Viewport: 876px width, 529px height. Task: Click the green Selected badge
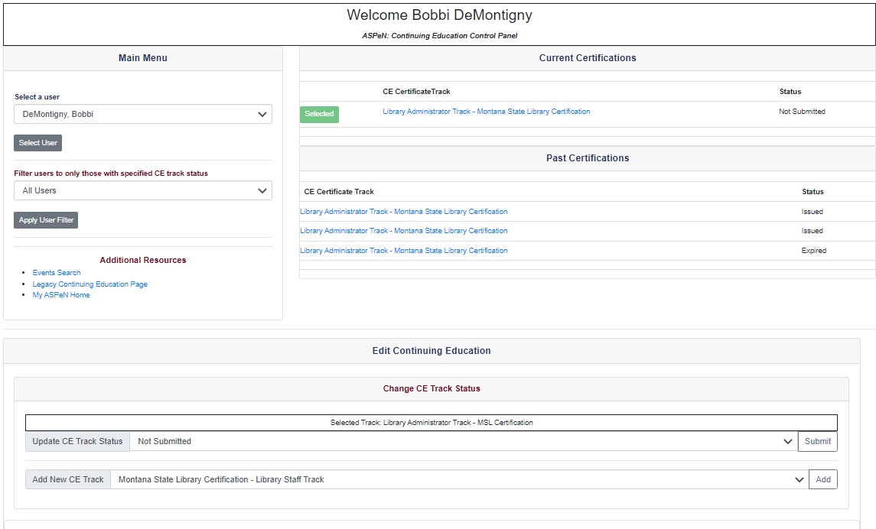click(x=319, y=114)
